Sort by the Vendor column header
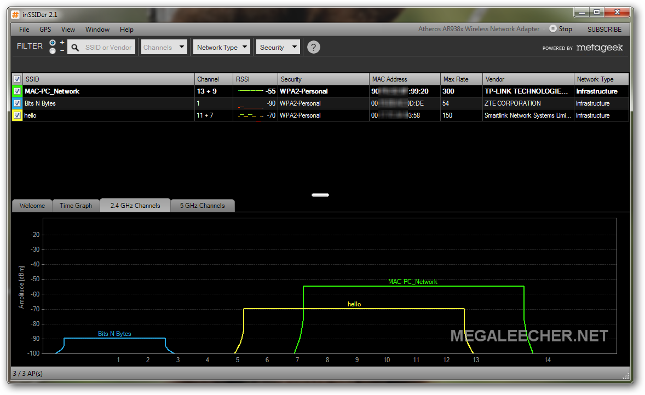This screenshot has height=395, width=645. coord(528,79)
